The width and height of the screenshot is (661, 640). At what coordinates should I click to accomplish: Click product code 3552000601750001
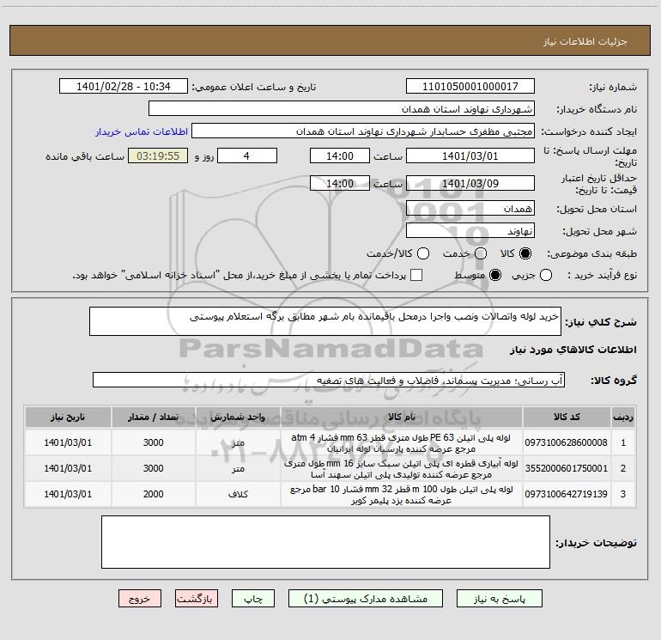[x=567, y=468]
